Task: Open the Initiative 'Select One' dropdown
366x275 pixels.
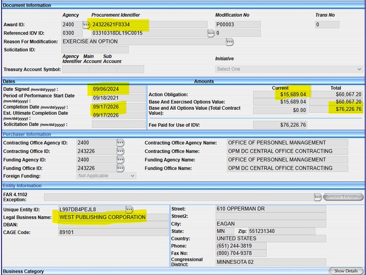Action: (x=289, y=69)
